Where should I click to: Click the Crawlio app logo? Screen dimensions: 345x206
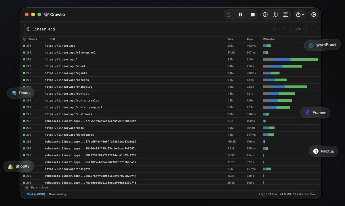(x=46, y=14)
